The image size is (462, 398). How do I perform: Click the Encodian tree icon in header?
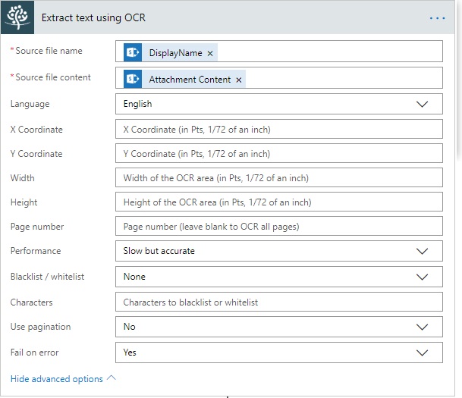coord(17,17)
